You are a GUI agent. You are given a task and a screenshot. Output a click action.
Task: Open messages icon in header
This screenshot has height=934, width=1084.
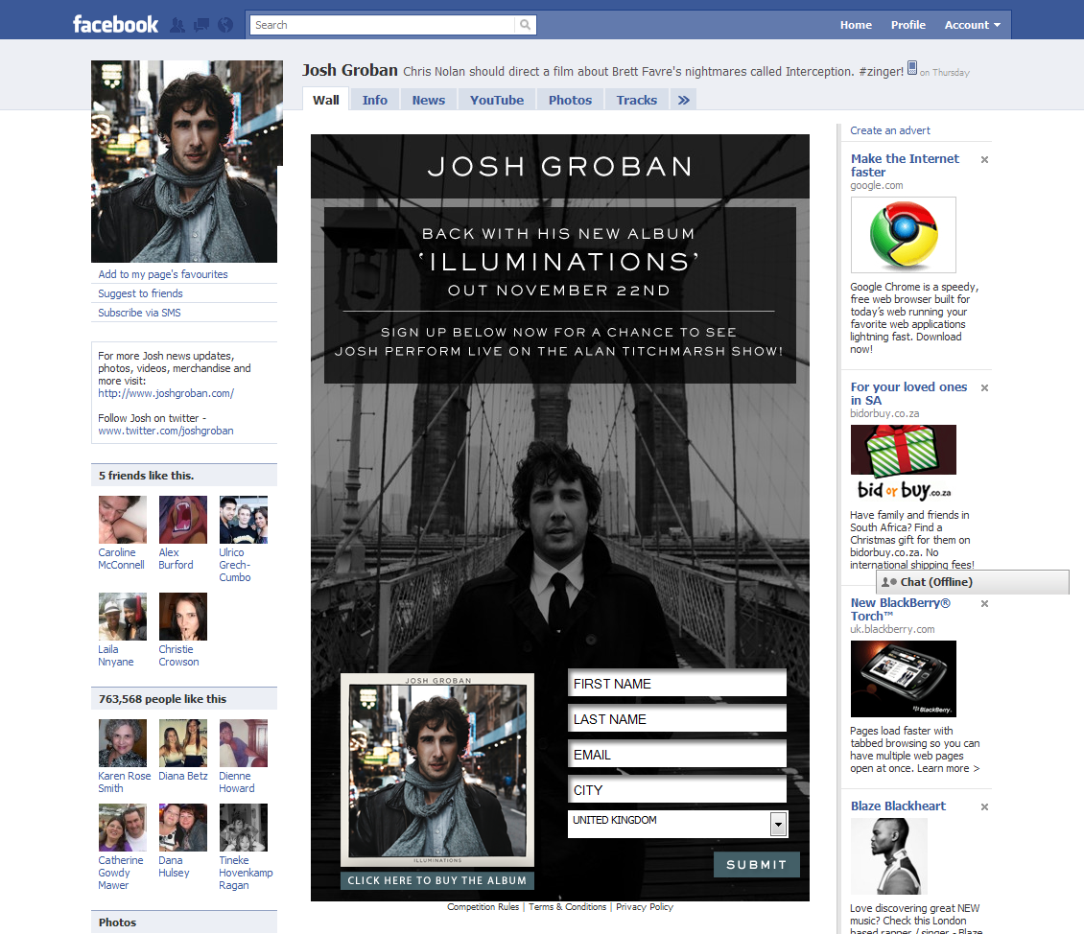201,26
